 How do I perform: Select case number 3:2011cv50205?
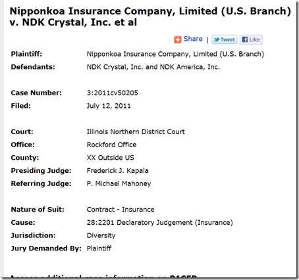pyautogui.click(x=113, y=93)
